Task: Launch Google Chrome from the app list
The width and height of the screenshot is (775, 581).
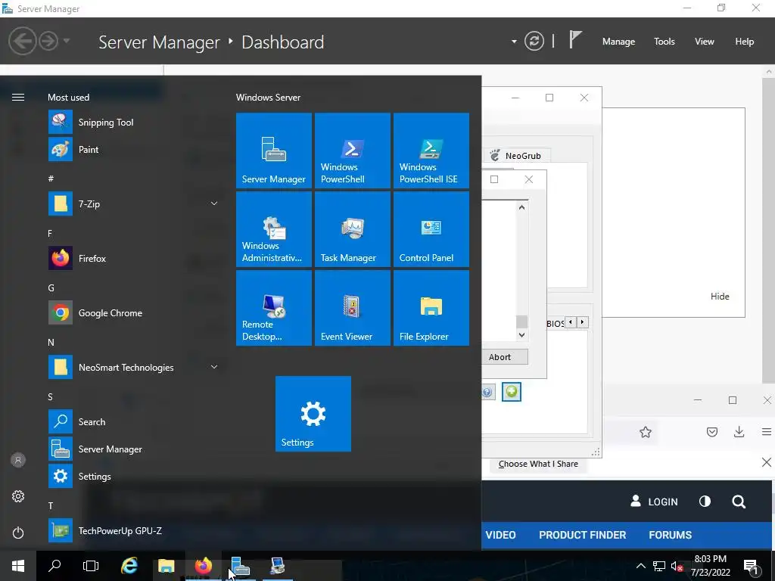Action: pyautogui.click(x=133, y=312)
